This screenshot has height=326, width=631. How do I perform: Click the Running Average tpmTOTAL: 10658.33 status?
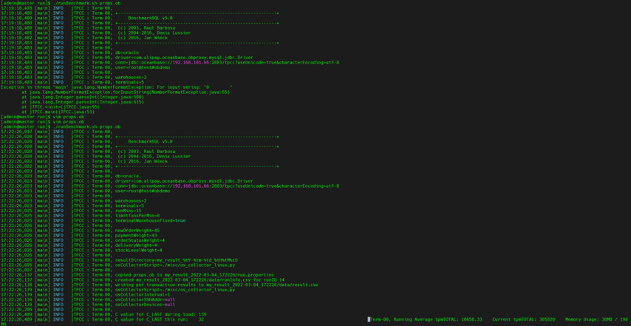pos(437,319)
